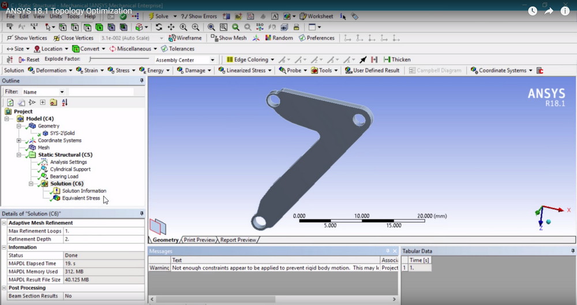Click the Outline filter text field

tap(102, 92)
